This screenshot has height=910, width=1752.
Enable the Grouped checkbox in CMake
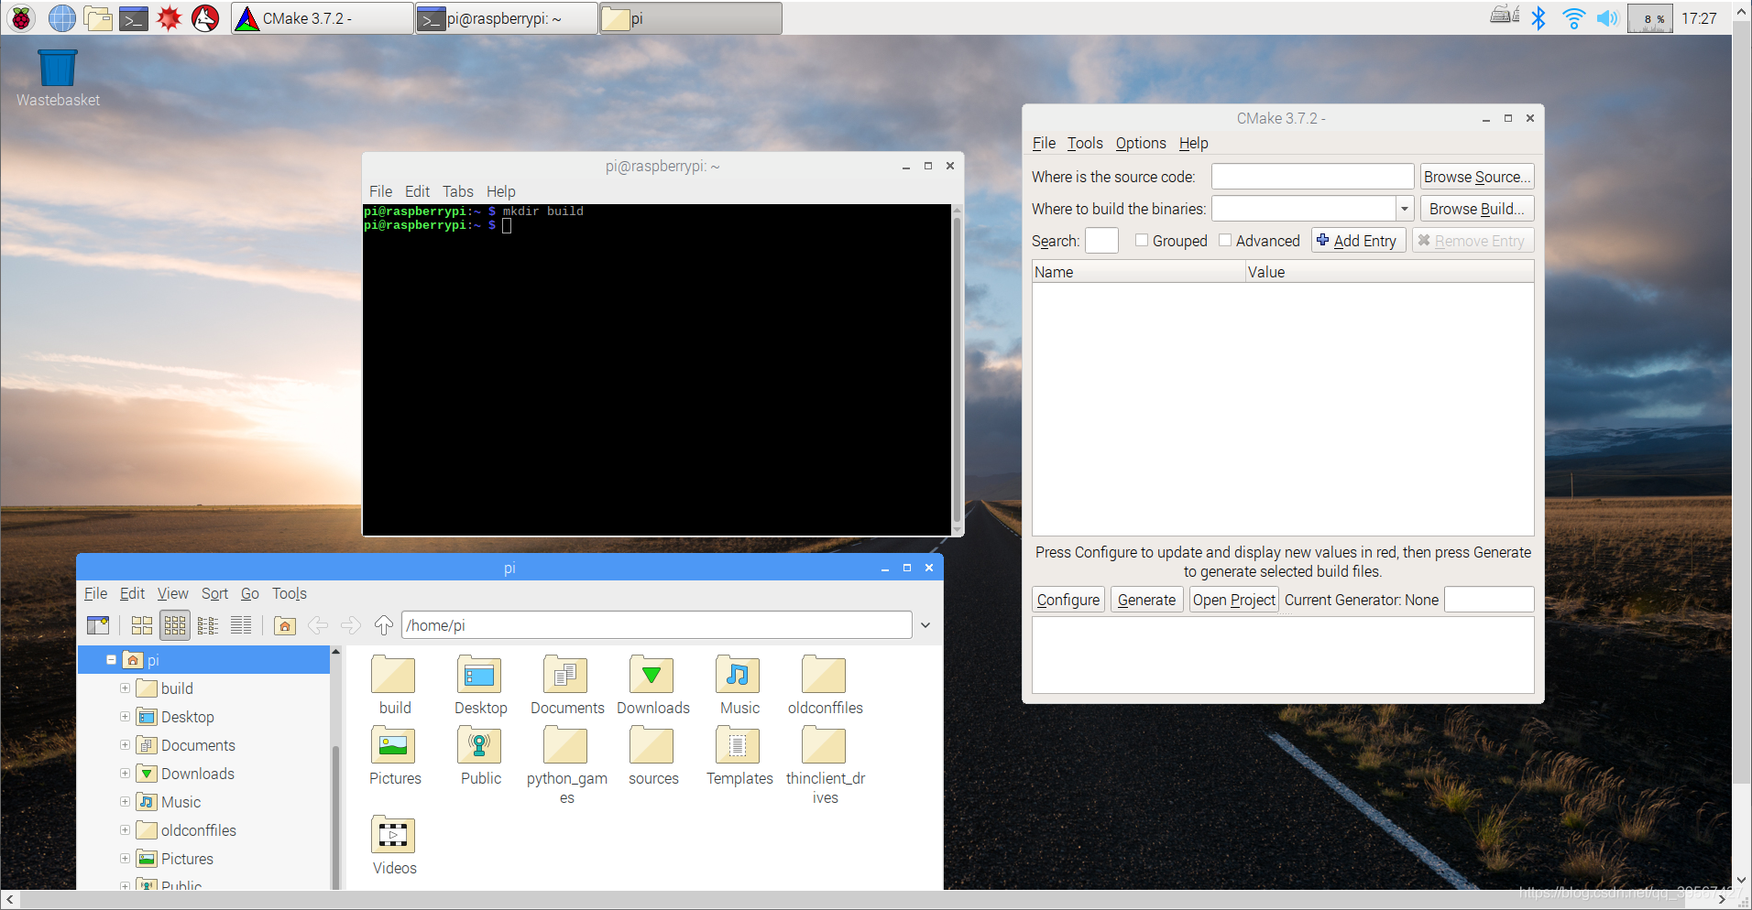(1142, 240)
